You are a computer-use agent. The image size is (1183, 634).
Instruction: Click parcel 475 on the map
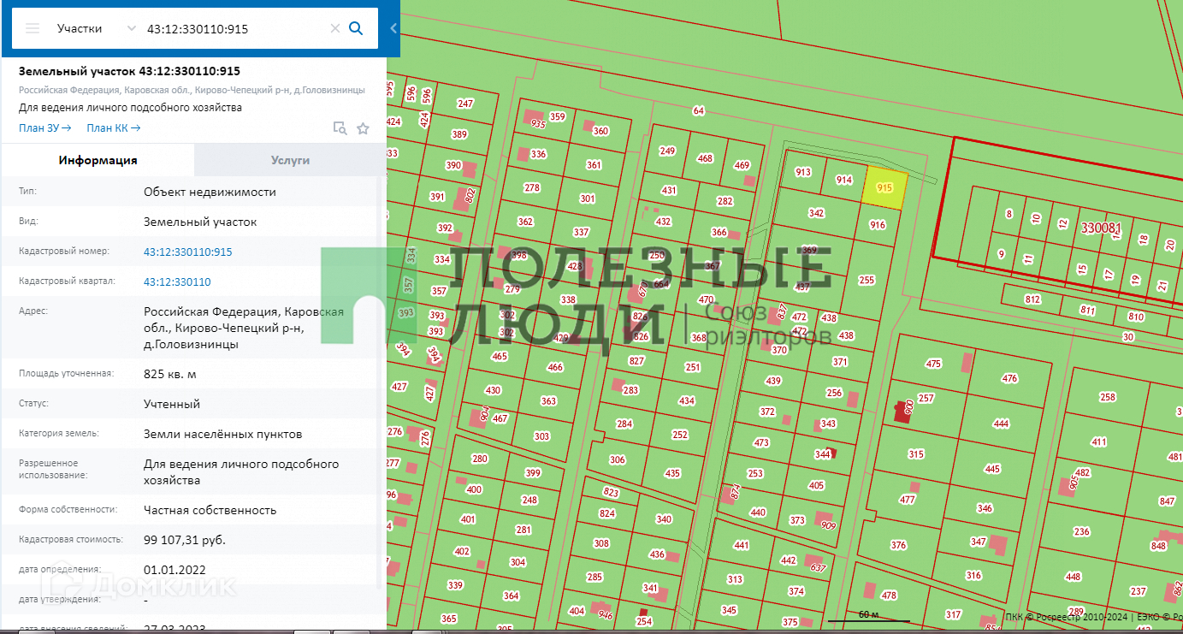933,364
